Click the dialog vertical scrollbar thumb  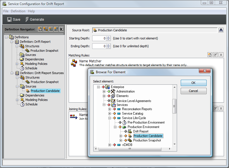[174, 106]
